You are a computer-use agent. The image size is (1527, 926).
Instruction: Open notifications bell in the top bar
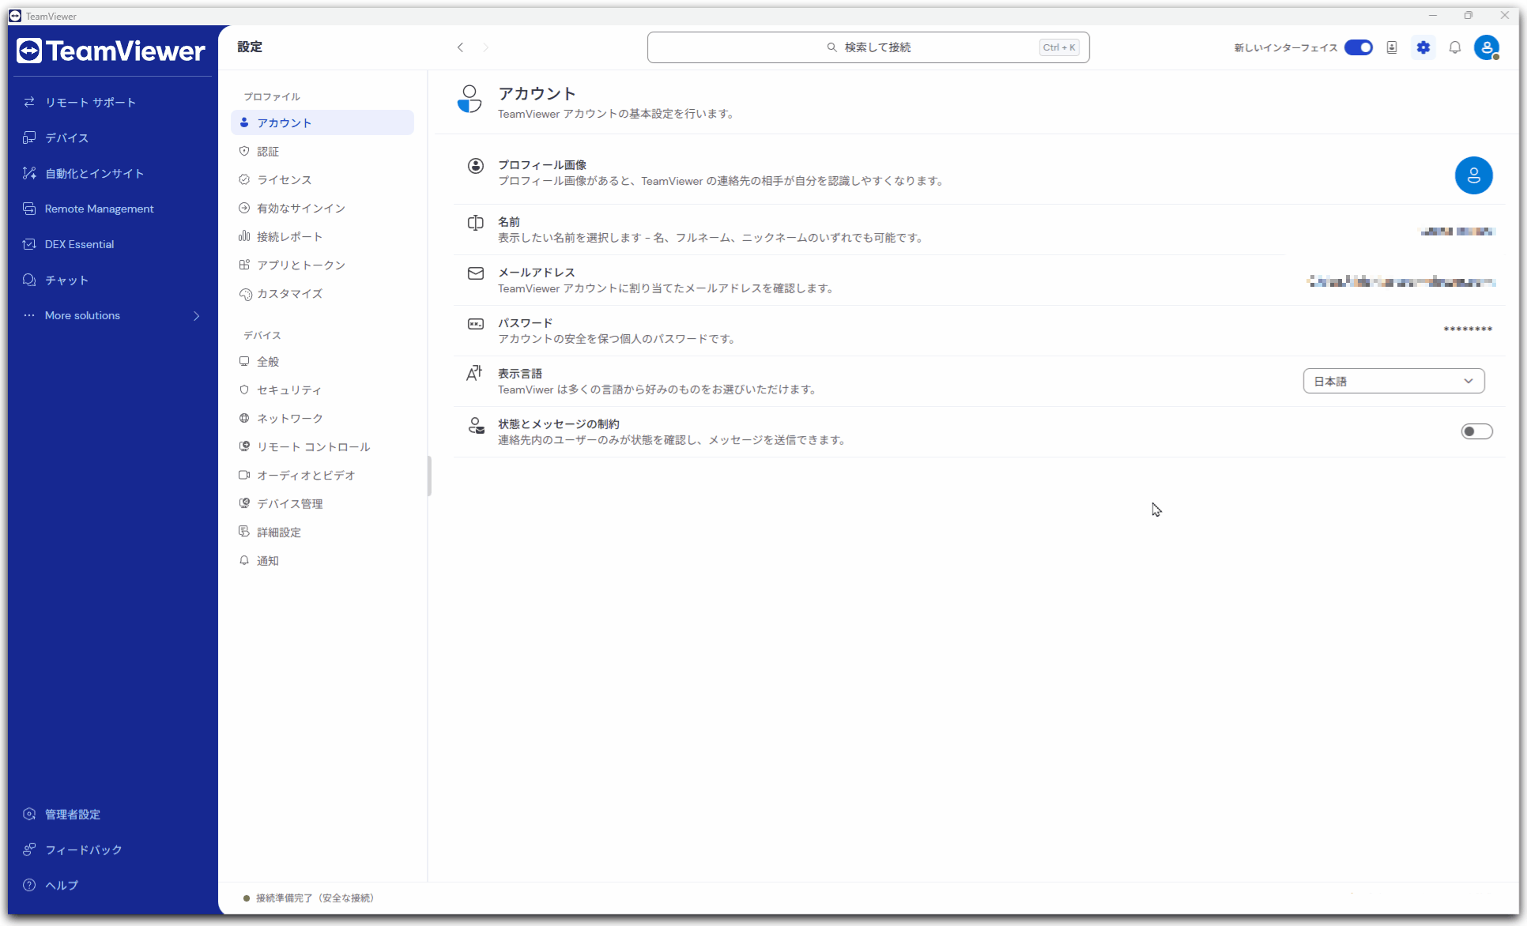[1455, 47]
